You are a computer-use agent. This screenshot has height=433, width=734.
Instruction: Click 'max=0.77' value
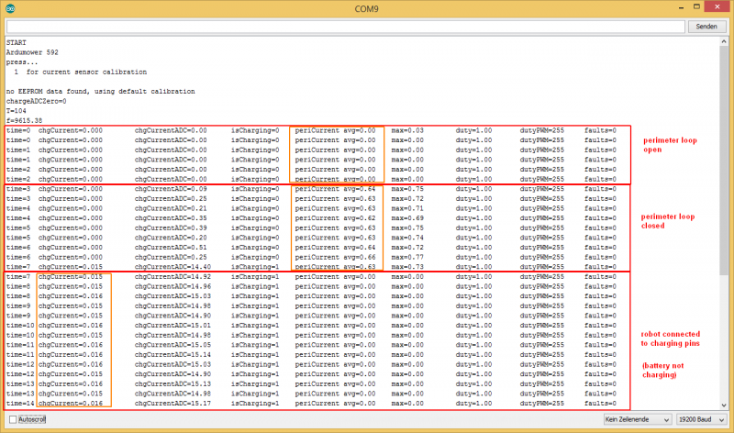coord(407,257)
